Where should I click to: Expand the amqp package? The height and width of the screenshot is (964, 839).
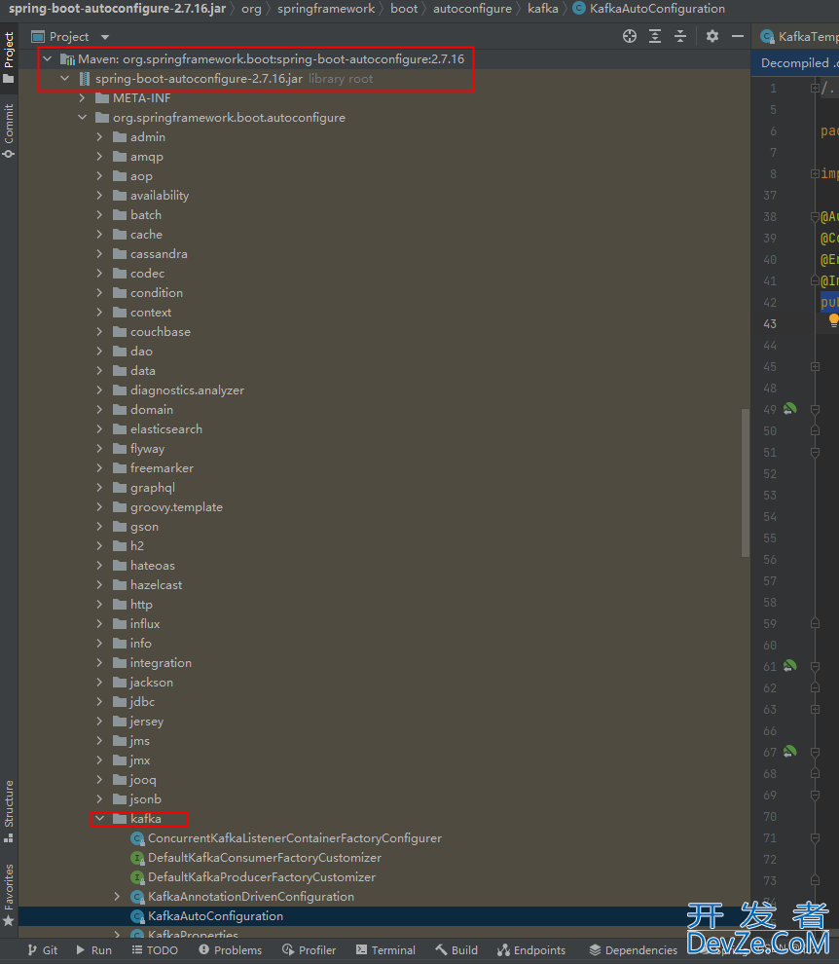[99, 156]
